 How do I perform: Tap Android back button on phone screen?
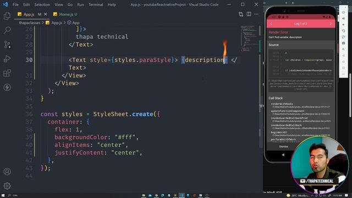(x=283, y=155)
